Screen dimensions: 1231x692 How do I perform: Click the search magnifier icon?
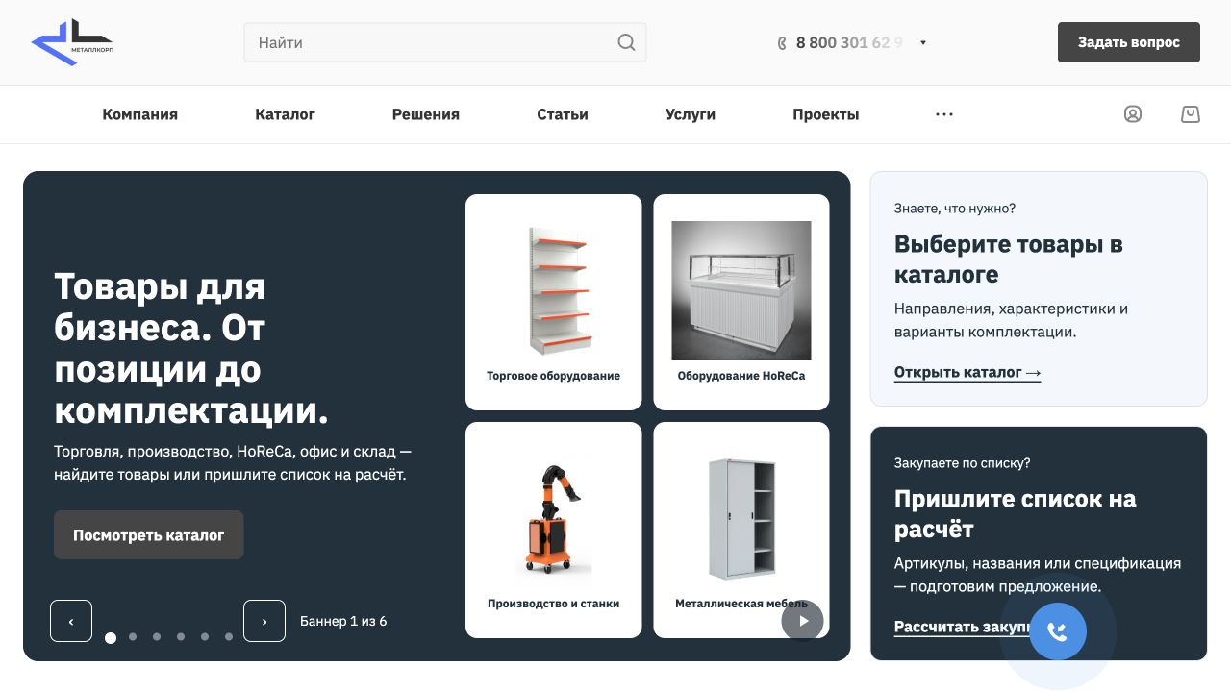(x=626, y=42)
